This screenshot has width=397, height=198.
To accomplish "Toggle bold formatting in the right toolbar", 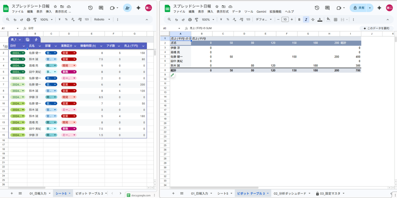I will pos(299,19).
